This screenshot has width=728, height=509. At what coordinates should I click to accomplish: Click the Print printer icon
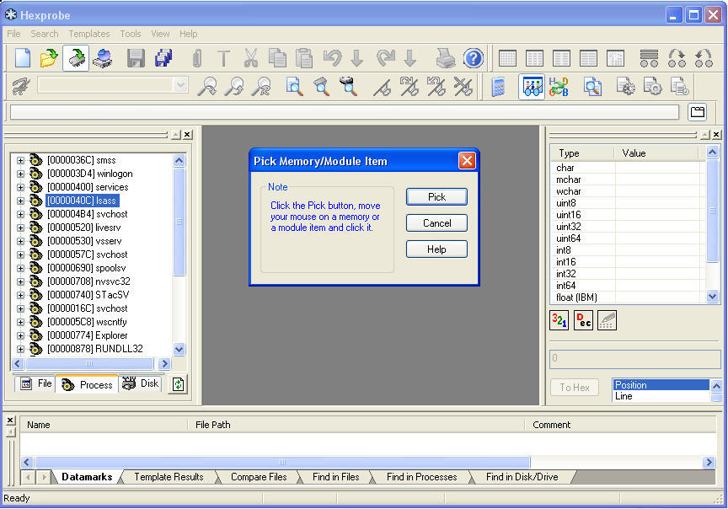click(445, 58)
